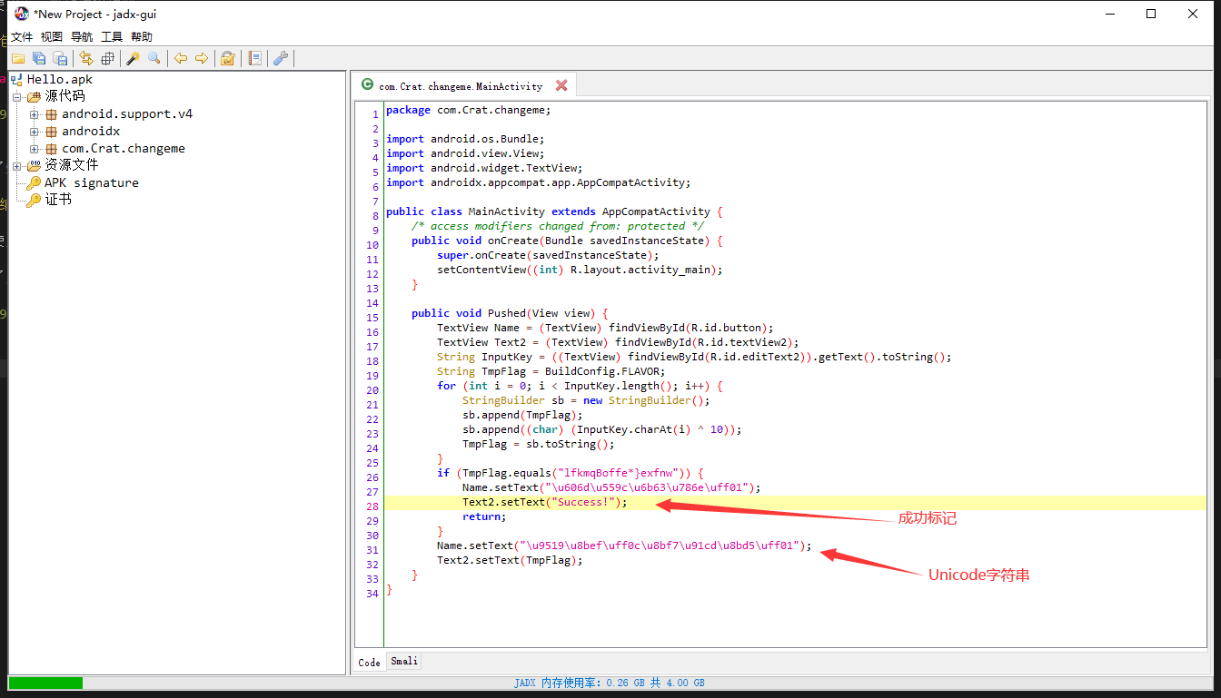Open the log viewer notebook icon
1221x698 pixels.
(x=254, y=58)
